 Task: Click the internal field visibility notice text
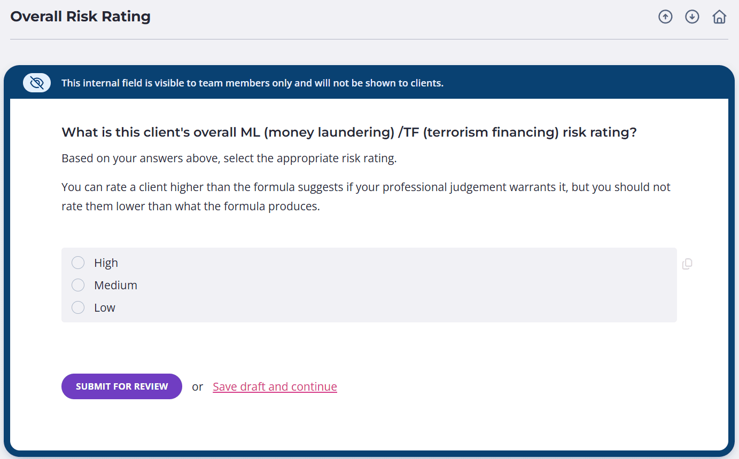pyautogui.click(x=252, y=83)
